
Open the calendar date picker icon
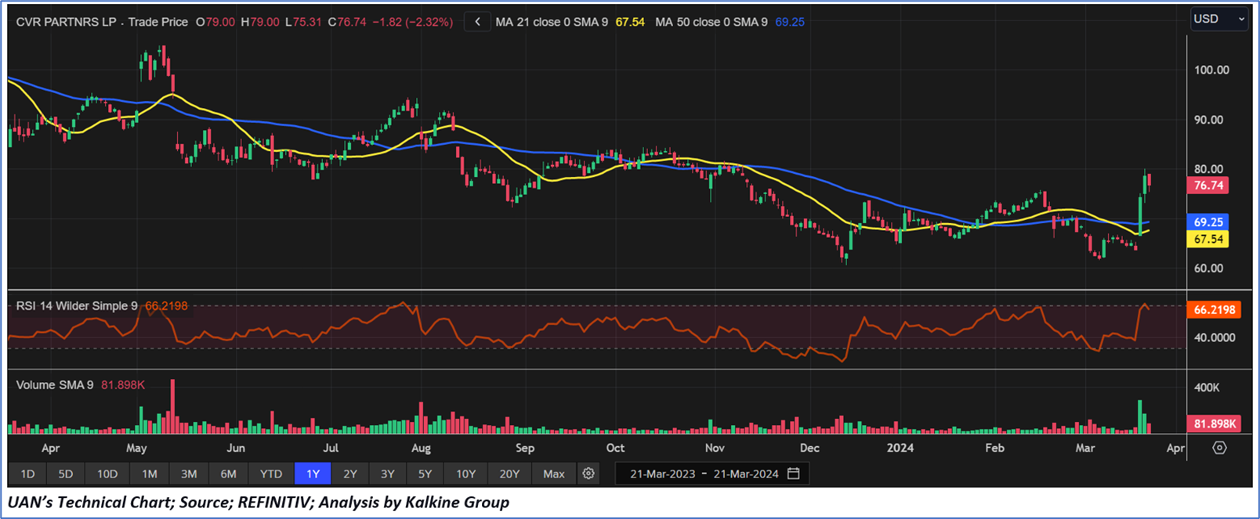click(x=793, y=474)
